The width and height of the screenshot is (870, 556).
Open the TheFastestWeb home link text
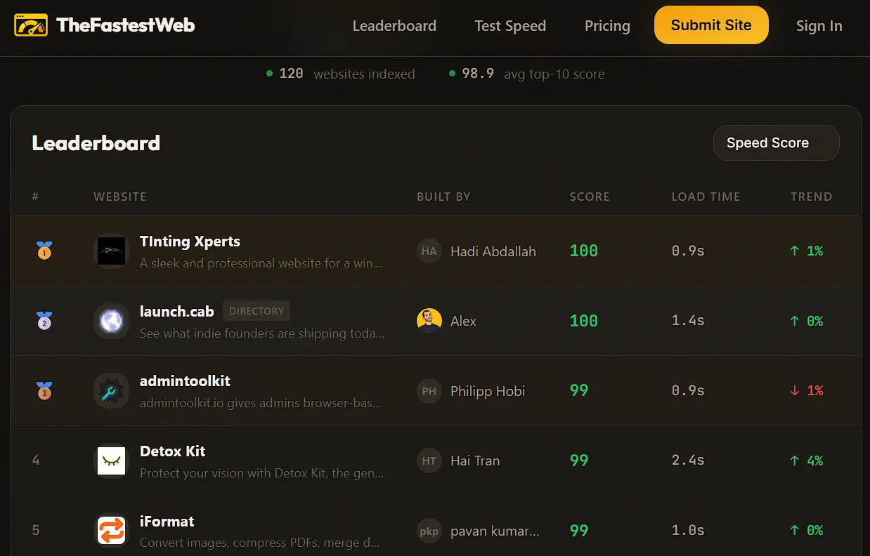point(125,26)
